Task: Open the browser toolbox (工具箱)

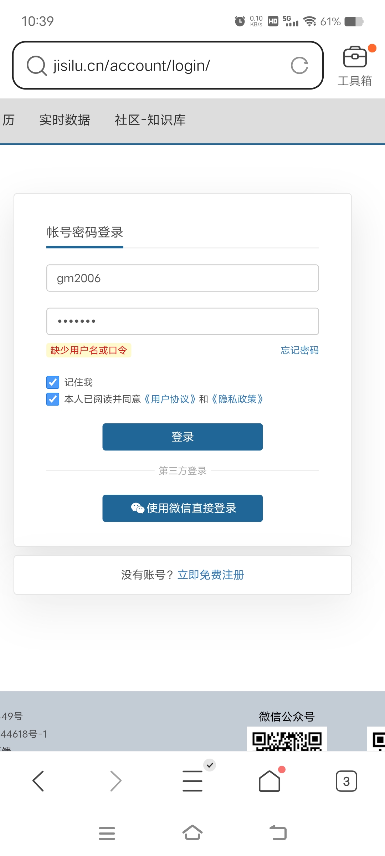Action: (x=355, y=66)
